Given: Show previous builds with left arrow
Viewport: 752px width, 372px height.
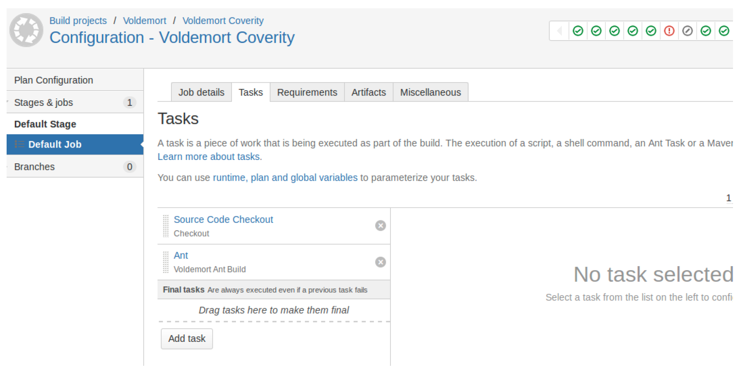Looking at the screenshot, I should [x=559, y=31].
